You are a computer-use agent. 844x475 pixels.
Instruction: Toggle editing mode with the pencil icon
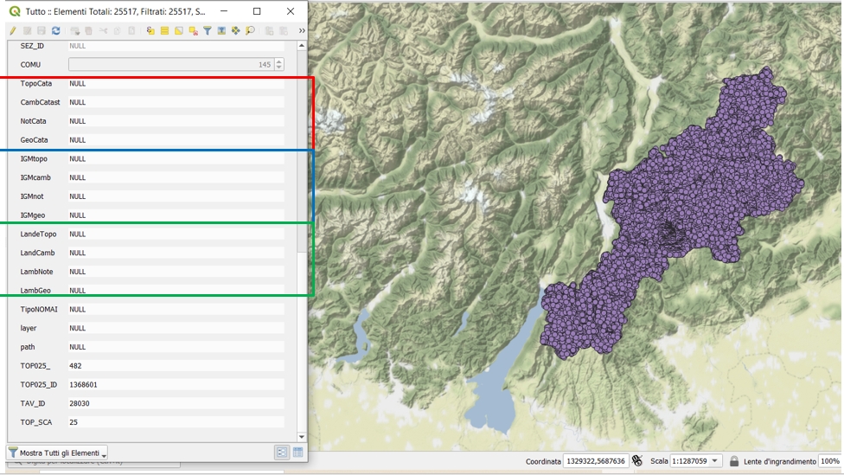point(13,31)
